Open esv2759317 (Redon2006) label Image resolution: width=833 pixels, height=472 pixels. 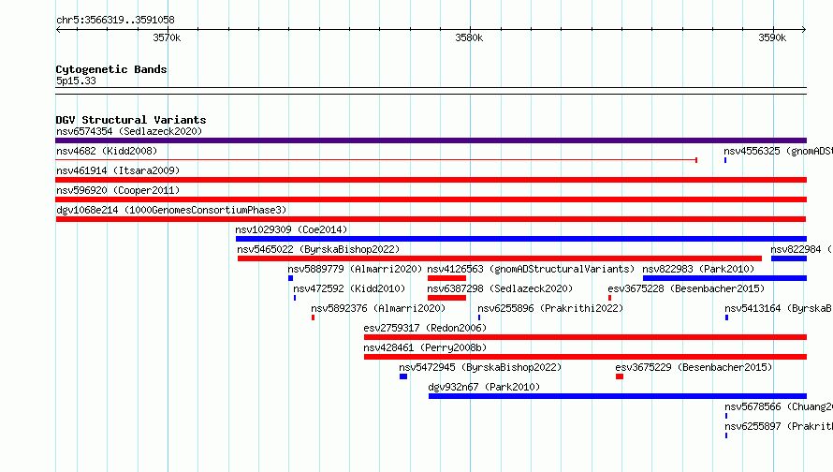(x=425, y=328)
